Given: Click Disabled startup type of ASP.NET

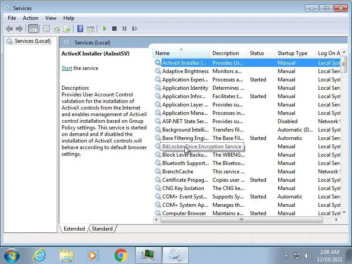Looking at the screenshot, I should tap(287, 121).
